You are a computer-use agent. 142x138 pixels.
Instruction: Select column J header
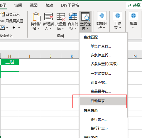pos(50,56)
